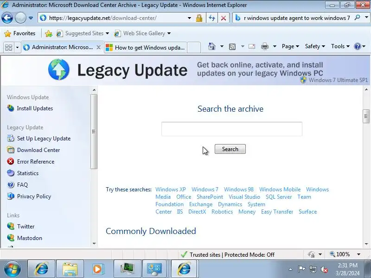Open the recent pages dropdown arrow
The image size is (371, 278).
coord(31,18)
